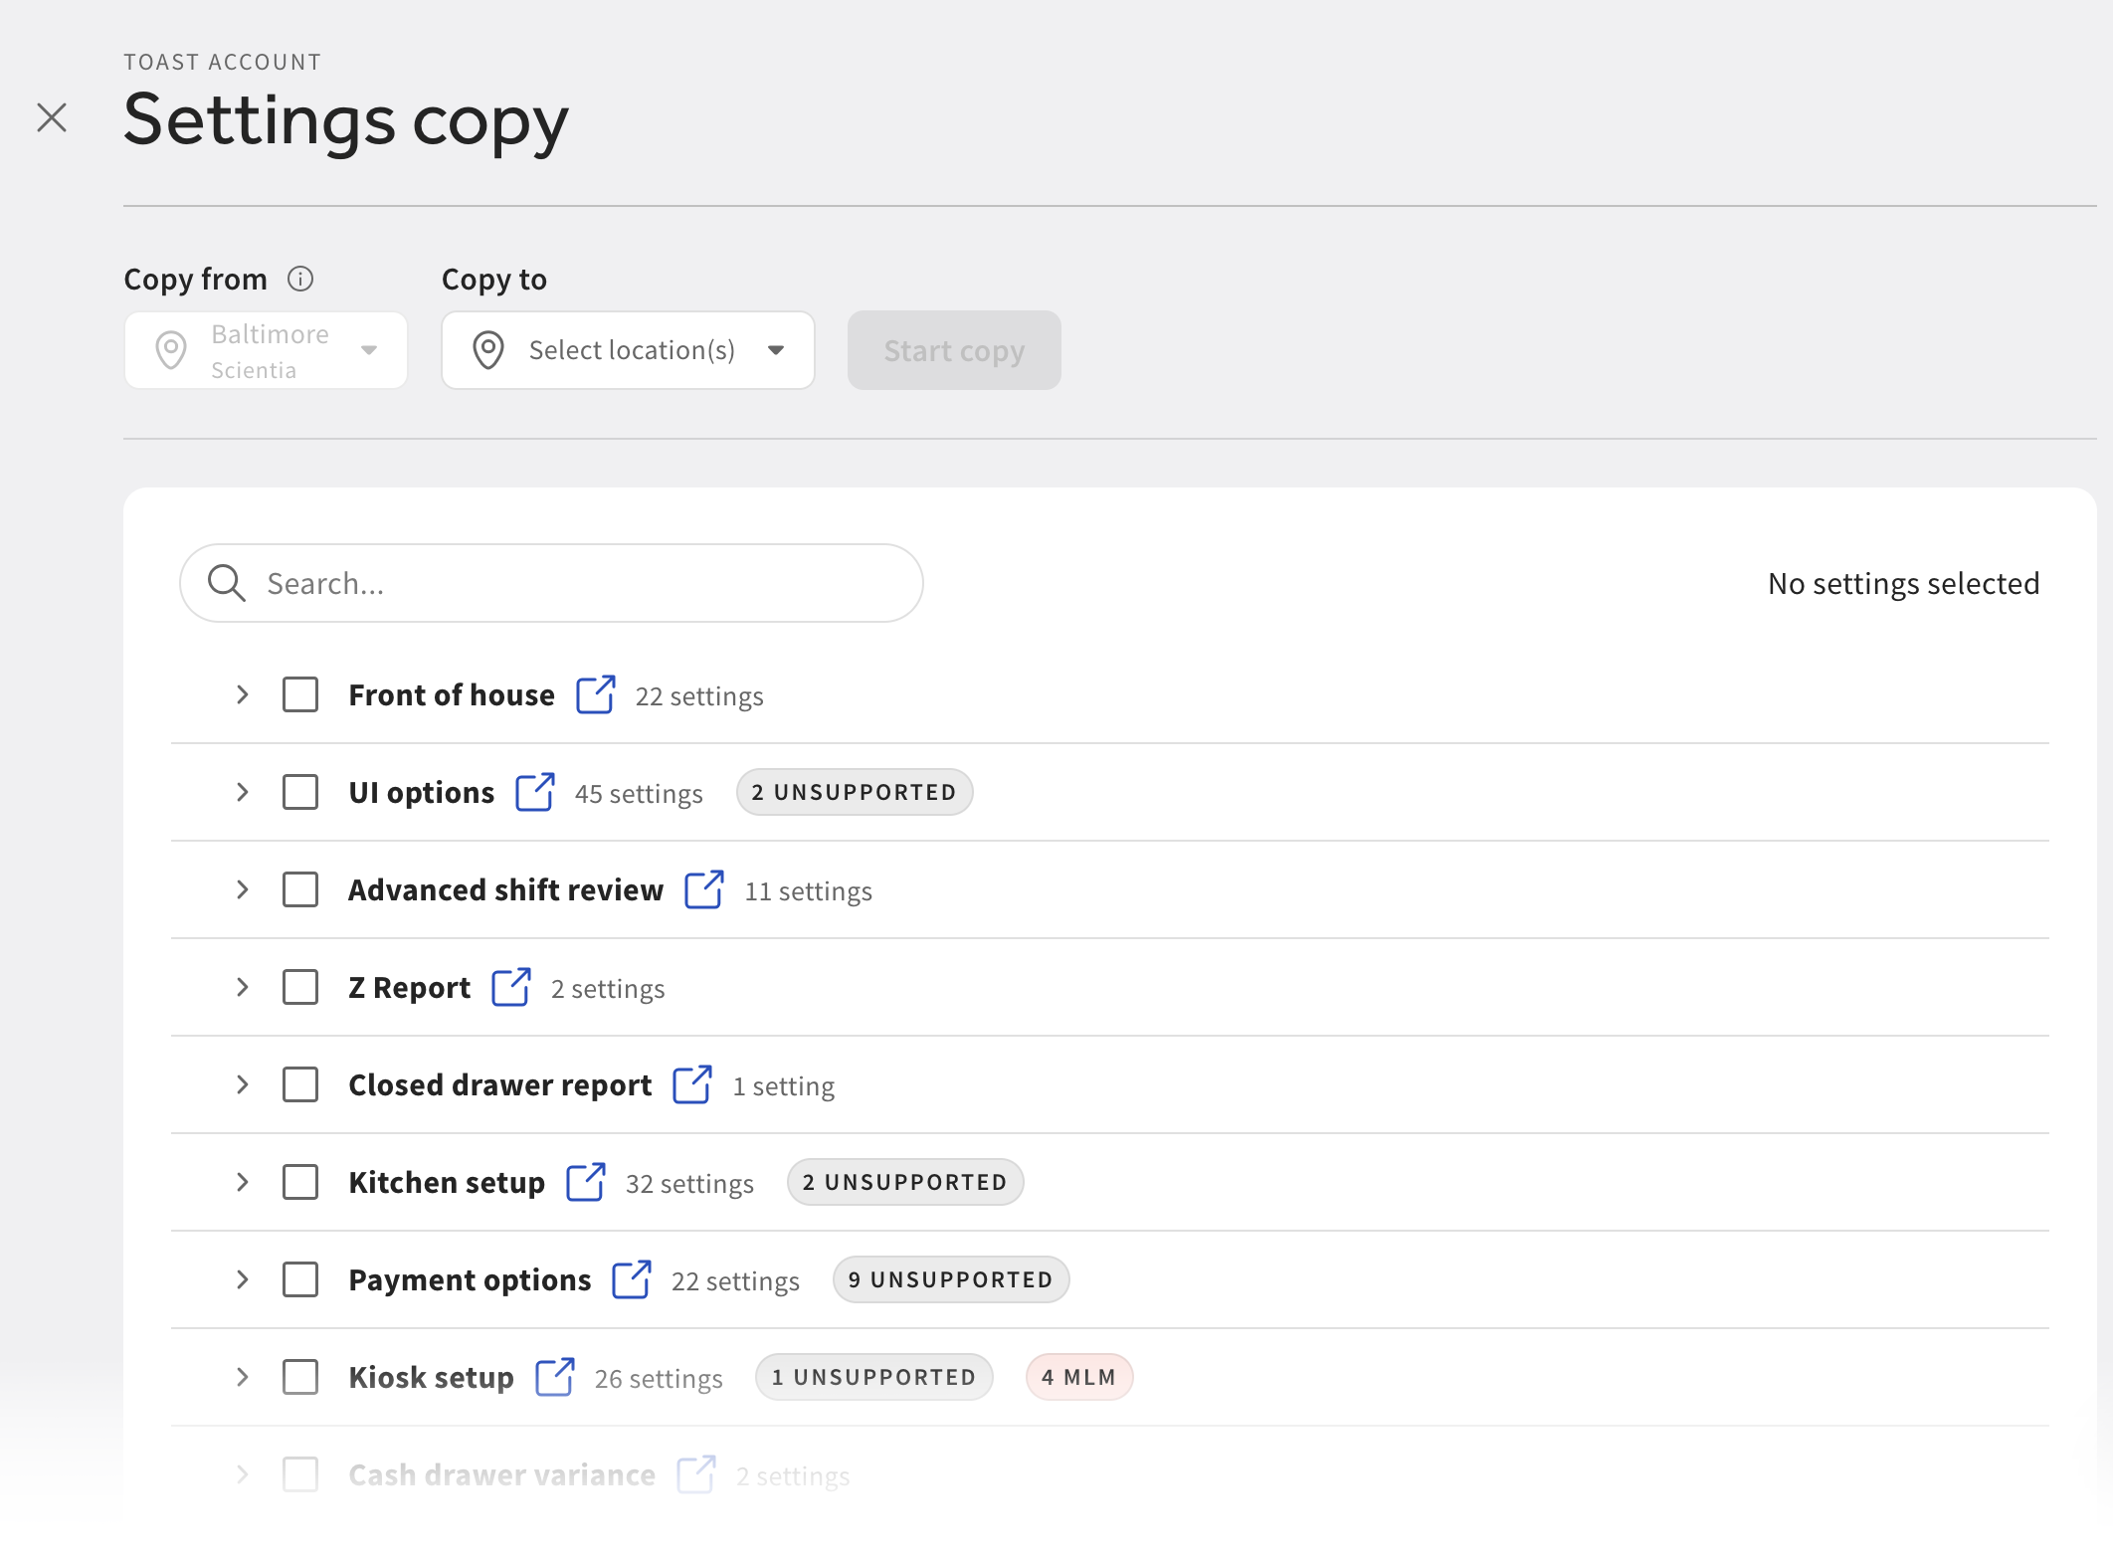Expand the Payment options section
Viewport: 2113px width, 1558px height.
[242, 1279]
